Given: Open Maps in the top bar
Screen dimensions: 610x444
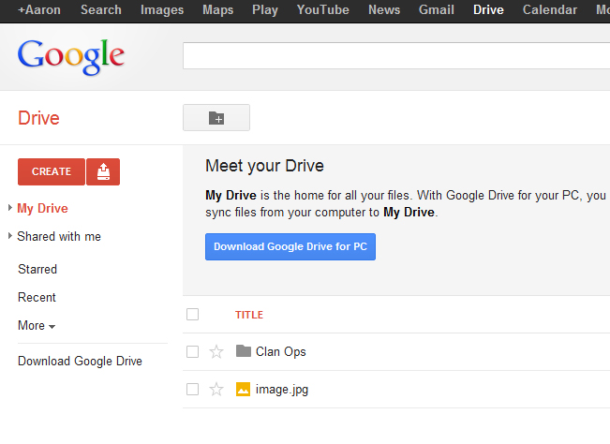Looking at the screenshot, I should pos(217,9).
